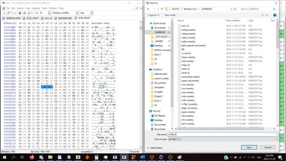Select This PC in navigation pane

point(156,111)
